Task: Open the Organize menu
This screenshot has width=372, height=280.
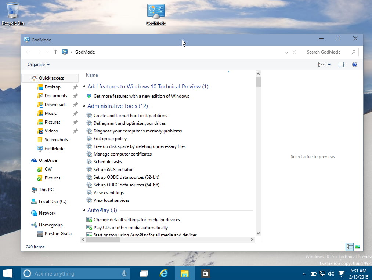Action: coord(38,64)
